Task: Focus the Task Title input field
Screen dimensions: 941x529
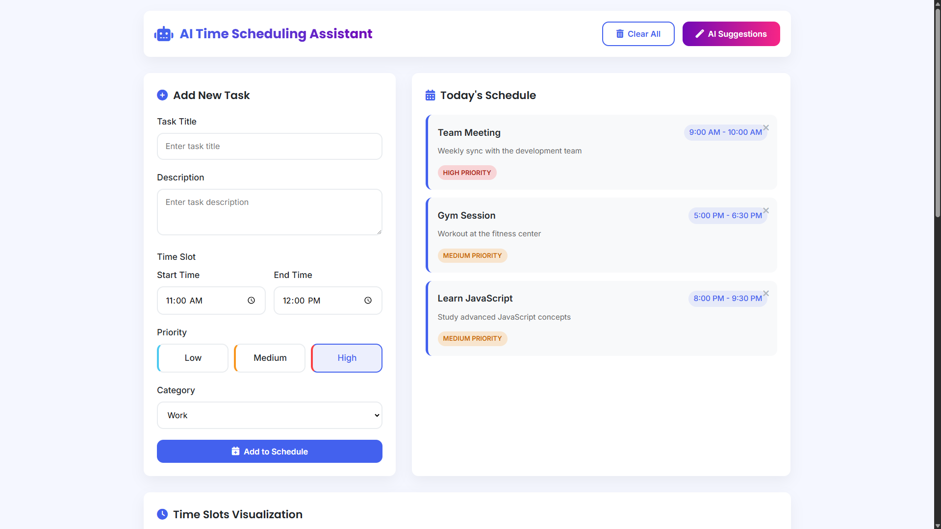Action: pos(269,146)
